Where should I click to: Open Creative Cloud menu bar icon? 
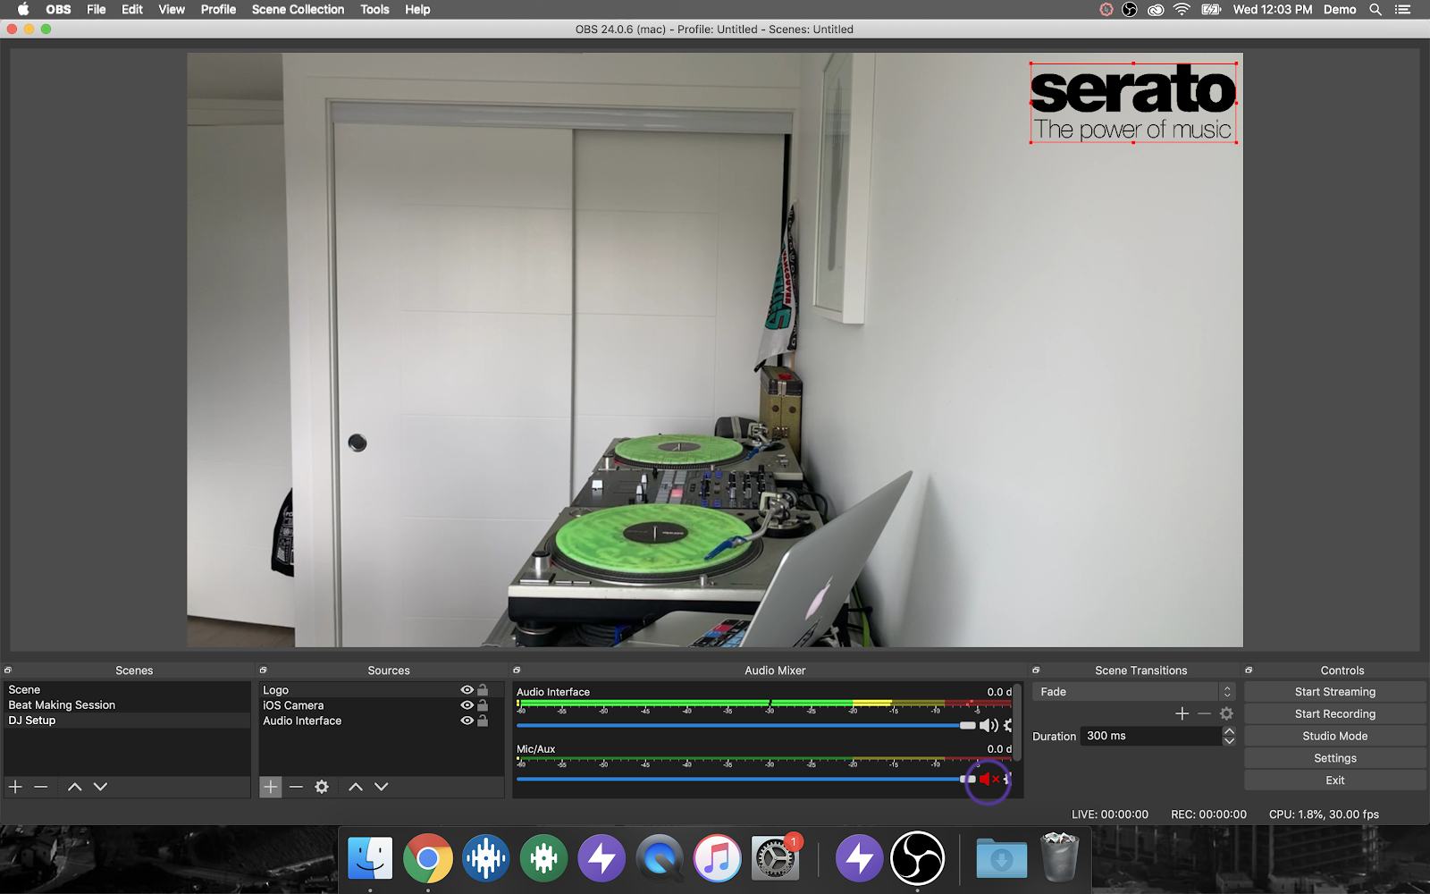point(1156,10)
